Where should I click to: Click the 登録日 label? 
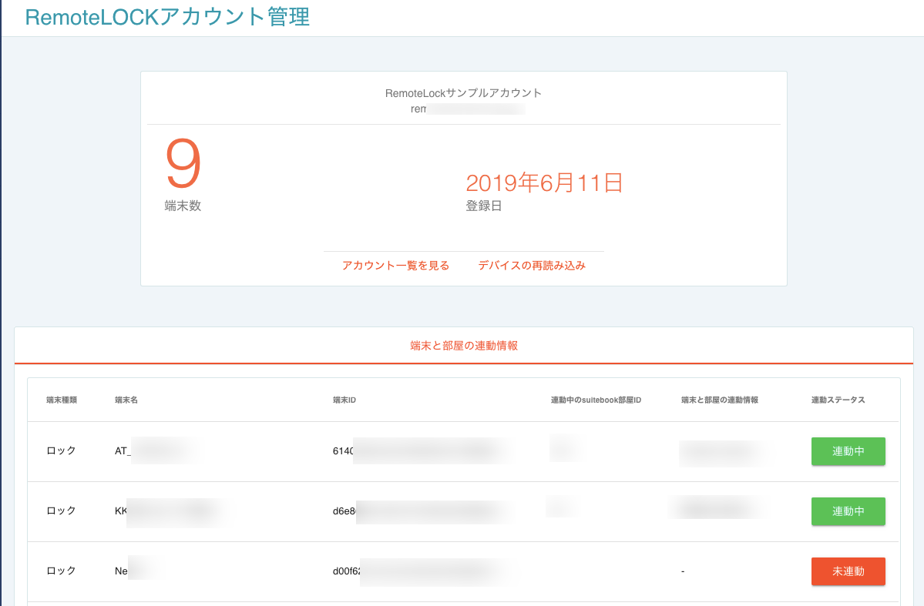[x=484, y=206]
